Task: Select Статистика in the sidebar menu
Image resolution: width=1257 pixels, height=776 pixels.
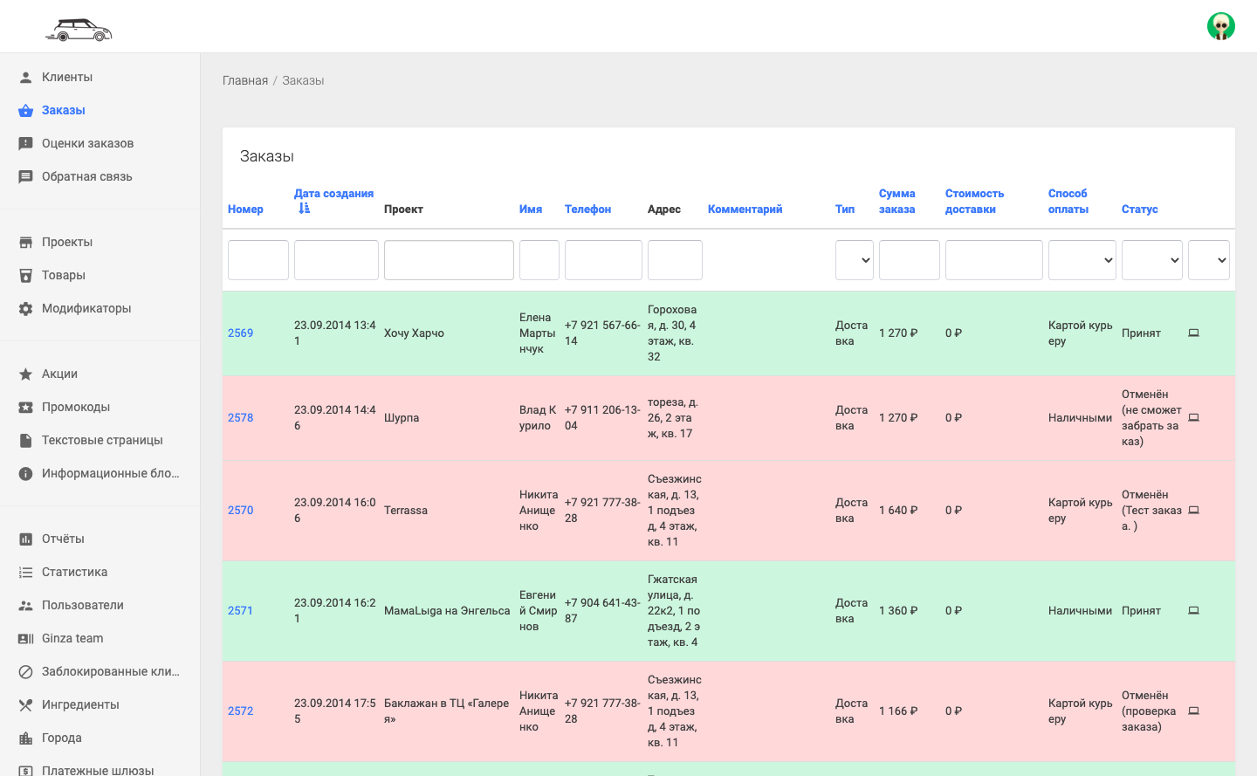Action: tap(74, 572)
